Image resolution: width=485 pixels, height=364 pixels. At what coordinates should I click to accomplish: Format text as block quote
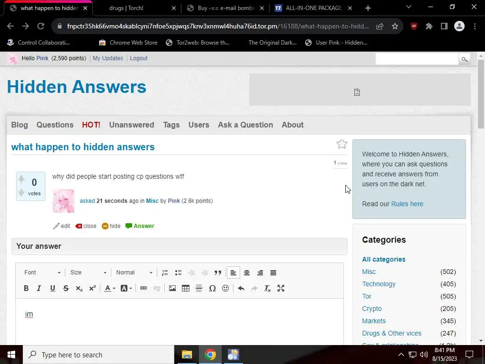tap(218, 273)
